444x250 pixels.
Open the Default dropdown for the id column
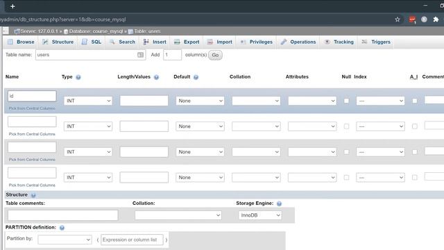tap(200, 101)
